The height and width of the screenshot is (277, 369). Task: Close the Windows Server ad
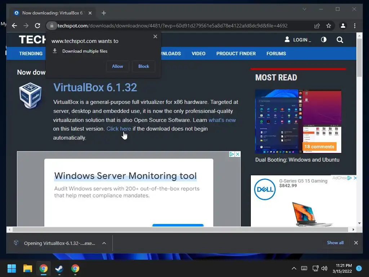tap(238, 154)
